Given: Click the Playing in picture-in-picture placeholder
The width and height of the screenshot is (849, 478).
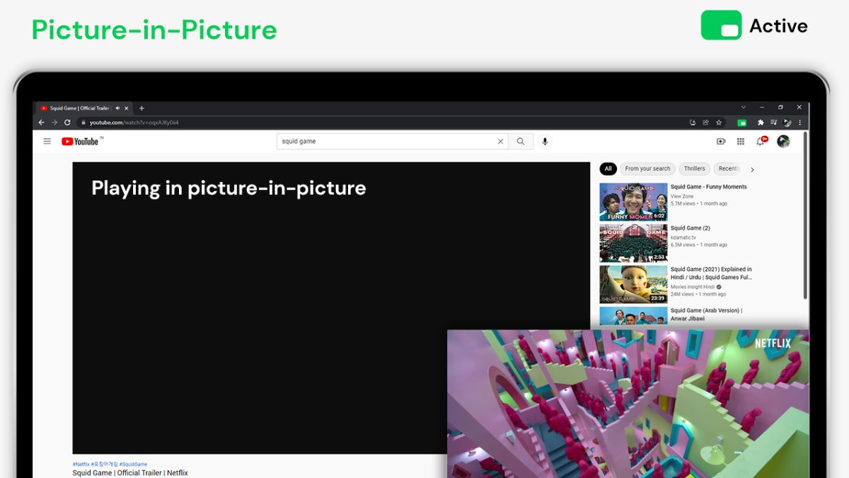Looking at the screenshot, I should pyautogui.click(x=331, y=308).
